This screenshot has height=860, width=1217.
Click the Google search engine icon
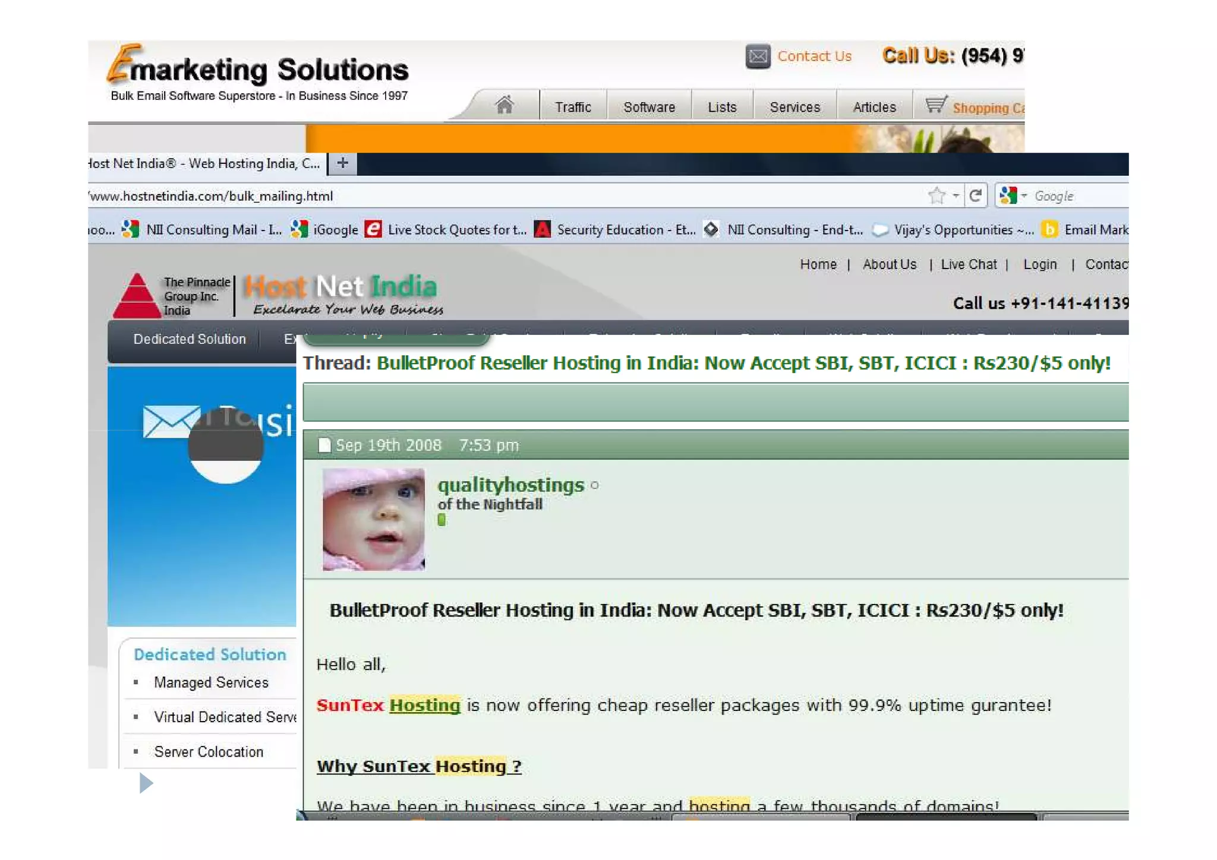1007,195
